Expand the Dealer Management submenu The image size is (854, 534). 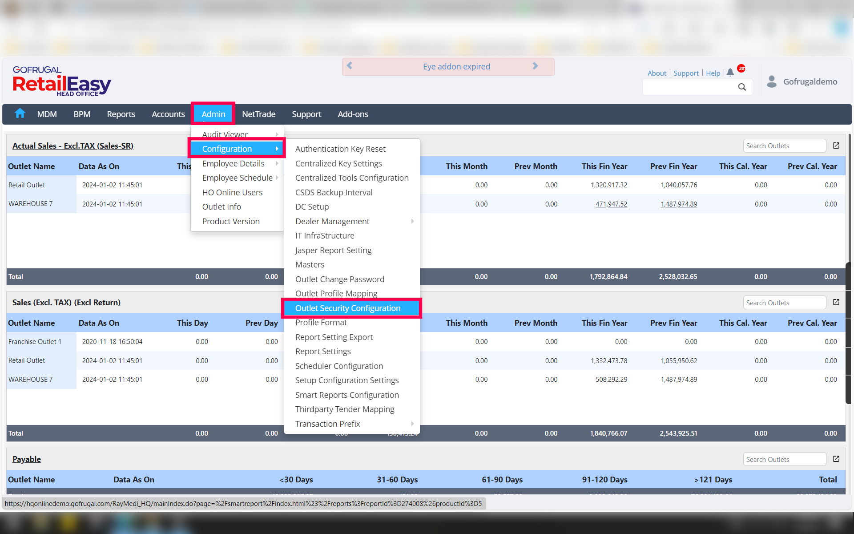tap(412, 221)
